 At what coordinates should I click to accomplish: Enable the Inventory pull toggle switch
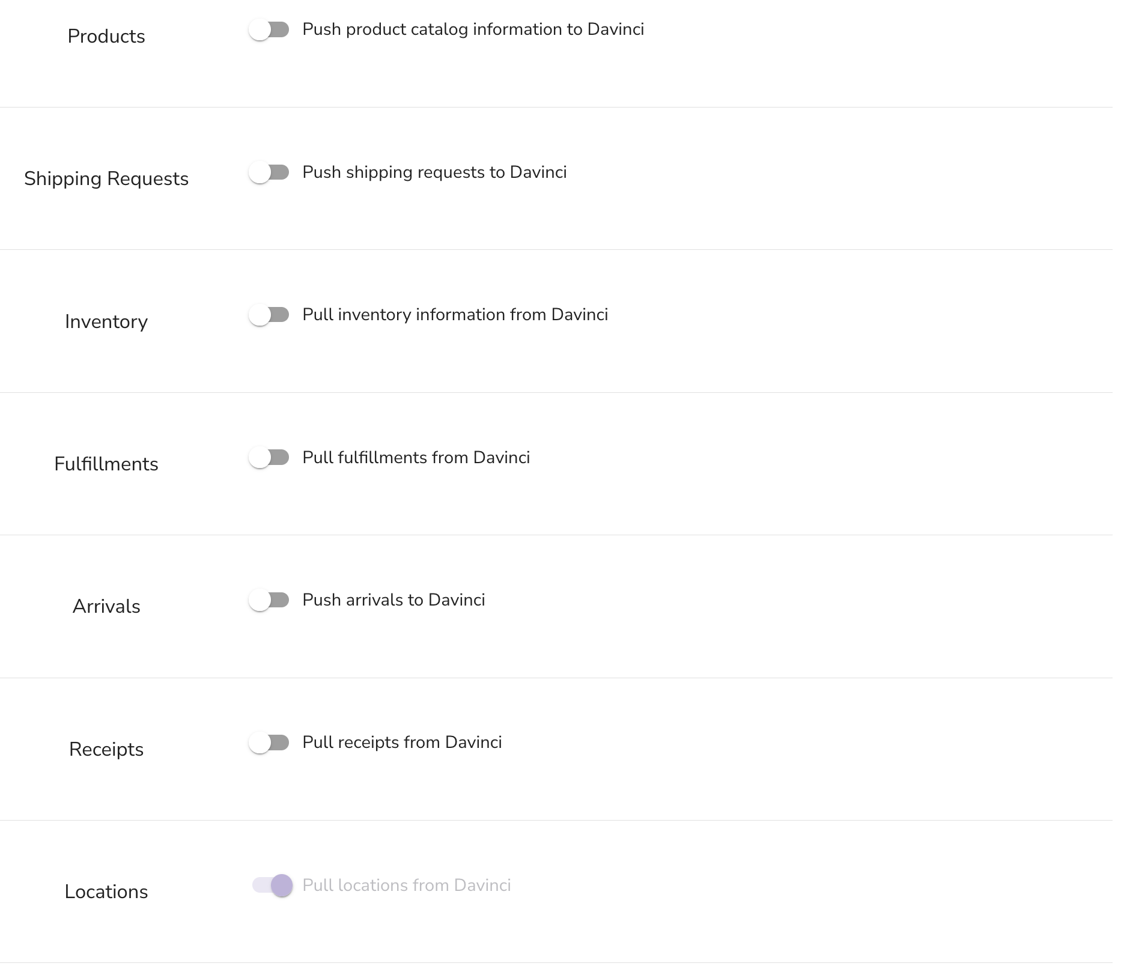tap(269, 315)
